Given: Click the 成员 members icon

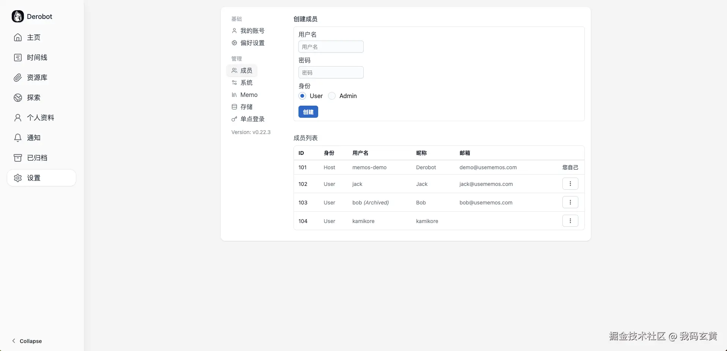Looking at the screenshot, I should 234,70.
